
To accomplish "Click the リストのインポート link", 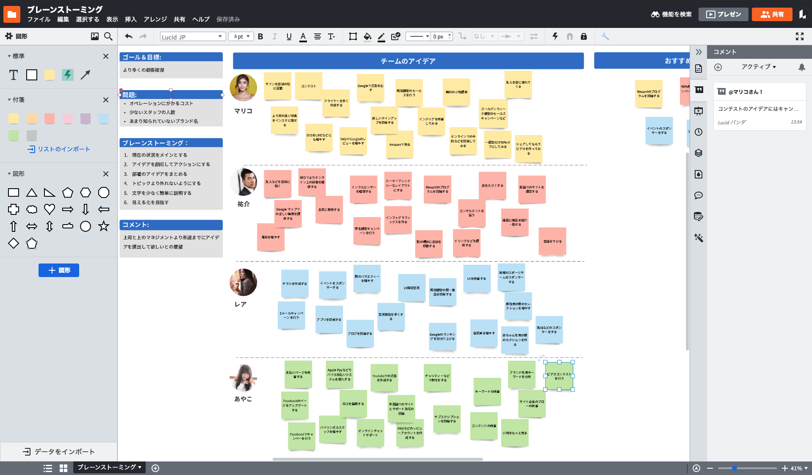I will coord(59,149).
